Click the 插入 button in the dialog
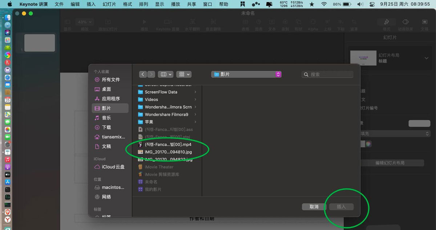436x230 pixels. coord(341,207)
